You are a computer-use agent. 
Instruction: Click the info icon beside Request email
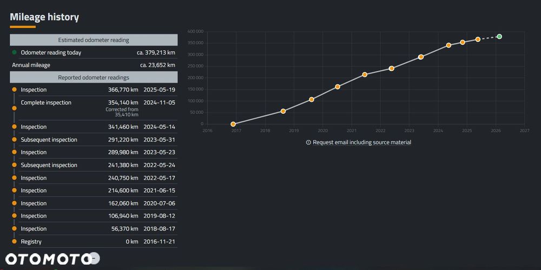coord(308,142)
